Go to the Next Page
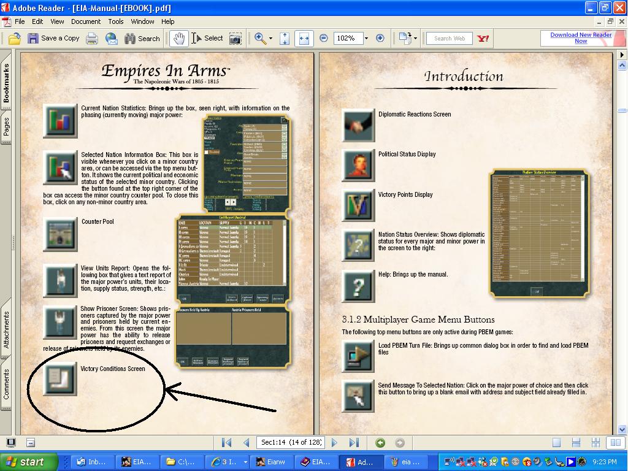This screenshot has height=471, width=628. [x=334, y=443]
